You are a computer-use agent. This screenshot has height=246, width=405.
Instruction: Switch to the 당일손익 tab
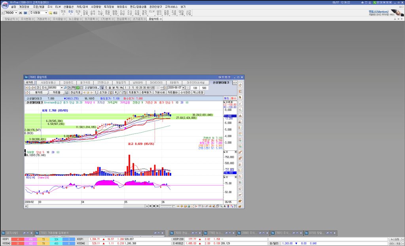tap(10, 19)
